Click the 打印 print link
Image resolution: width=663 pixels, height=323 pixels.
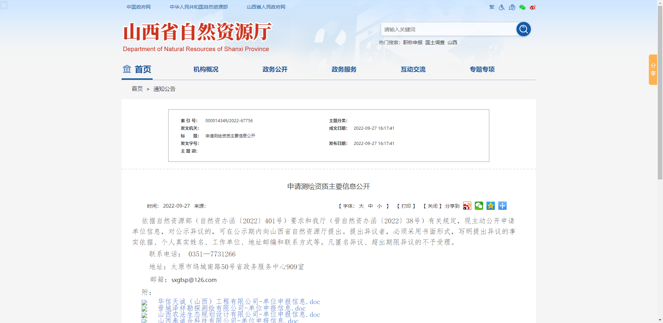[x=406, y=206]
